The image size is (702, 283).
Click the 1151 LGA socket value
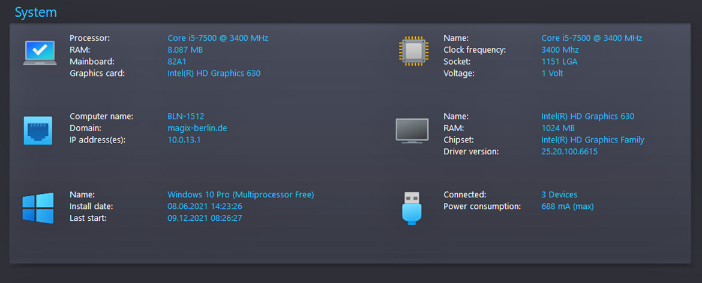pyautogui.click(x=559, y=62)
